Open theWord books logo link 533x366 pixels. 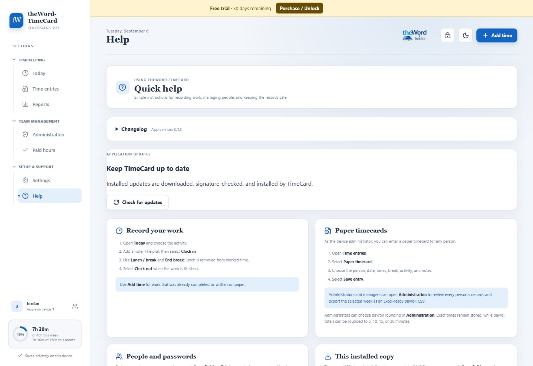click(x=414, y=35)
